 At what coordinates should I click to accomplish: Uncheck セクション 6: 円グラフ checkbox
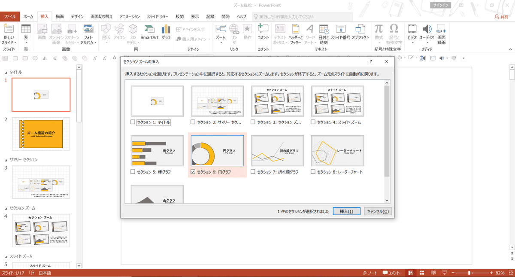(193, 172)
